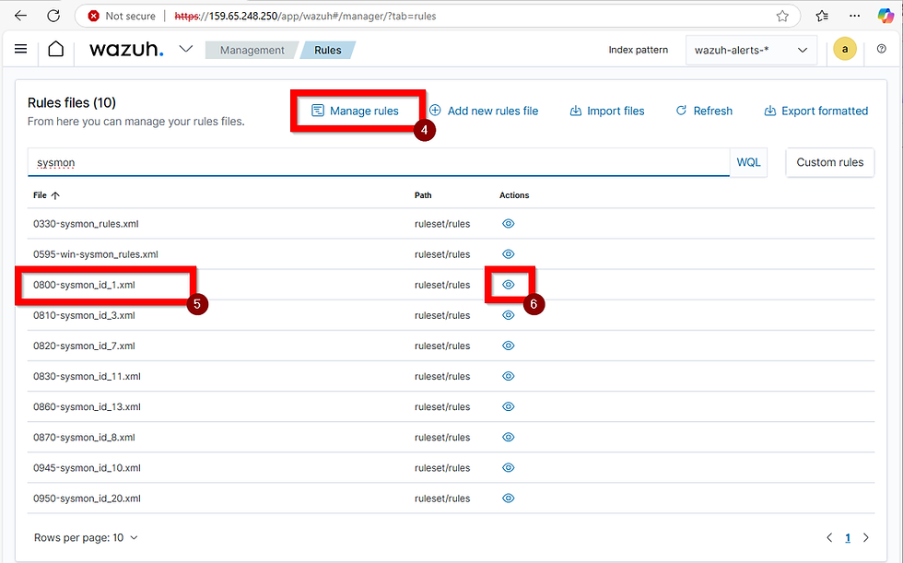Go to the home icon

pyautogui.click(x=56, y=49)
